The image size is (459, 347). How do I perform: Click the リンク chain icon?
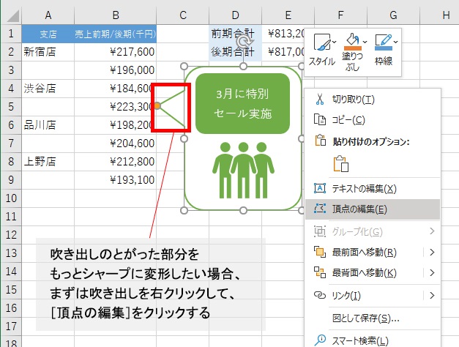pos(319,295)
